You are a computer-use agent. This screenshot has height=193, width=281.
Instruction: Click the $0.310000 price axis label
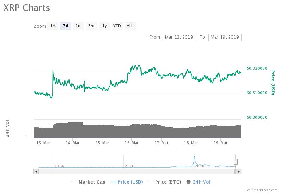point(257,93)
